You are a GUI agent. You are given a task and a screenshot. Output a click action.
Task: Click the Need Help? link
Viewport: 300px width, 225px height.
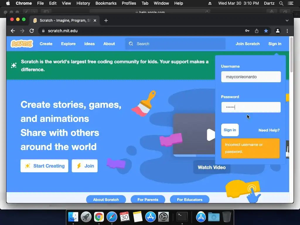click(x=269, y=130)
